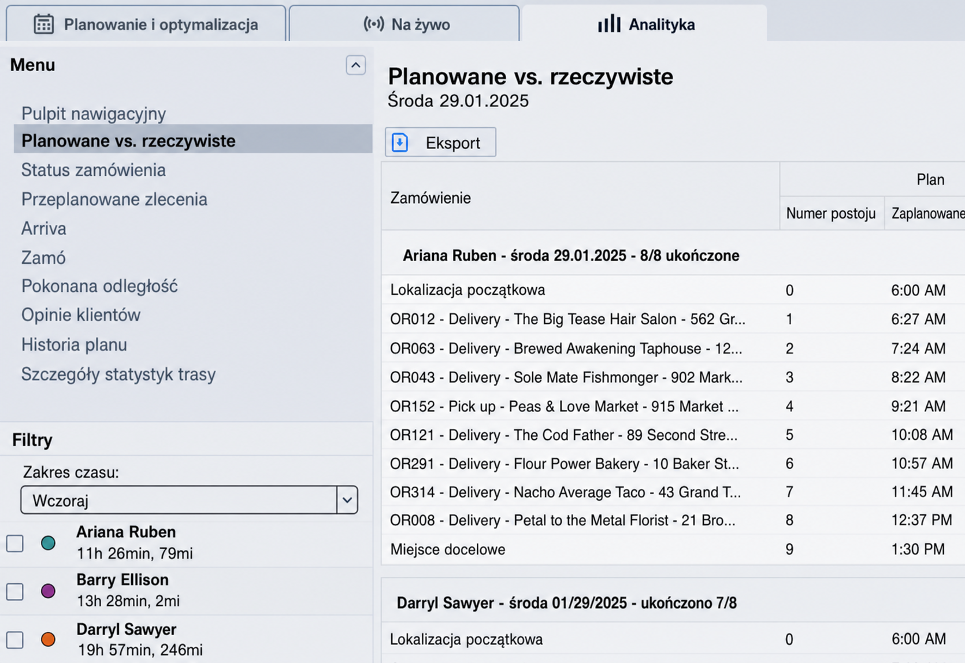Viewport: 965px width, 663px height.
Task: Open the Planowanie i optymalizacja tab
Action: pyautogui.click(x=146, y=24)
